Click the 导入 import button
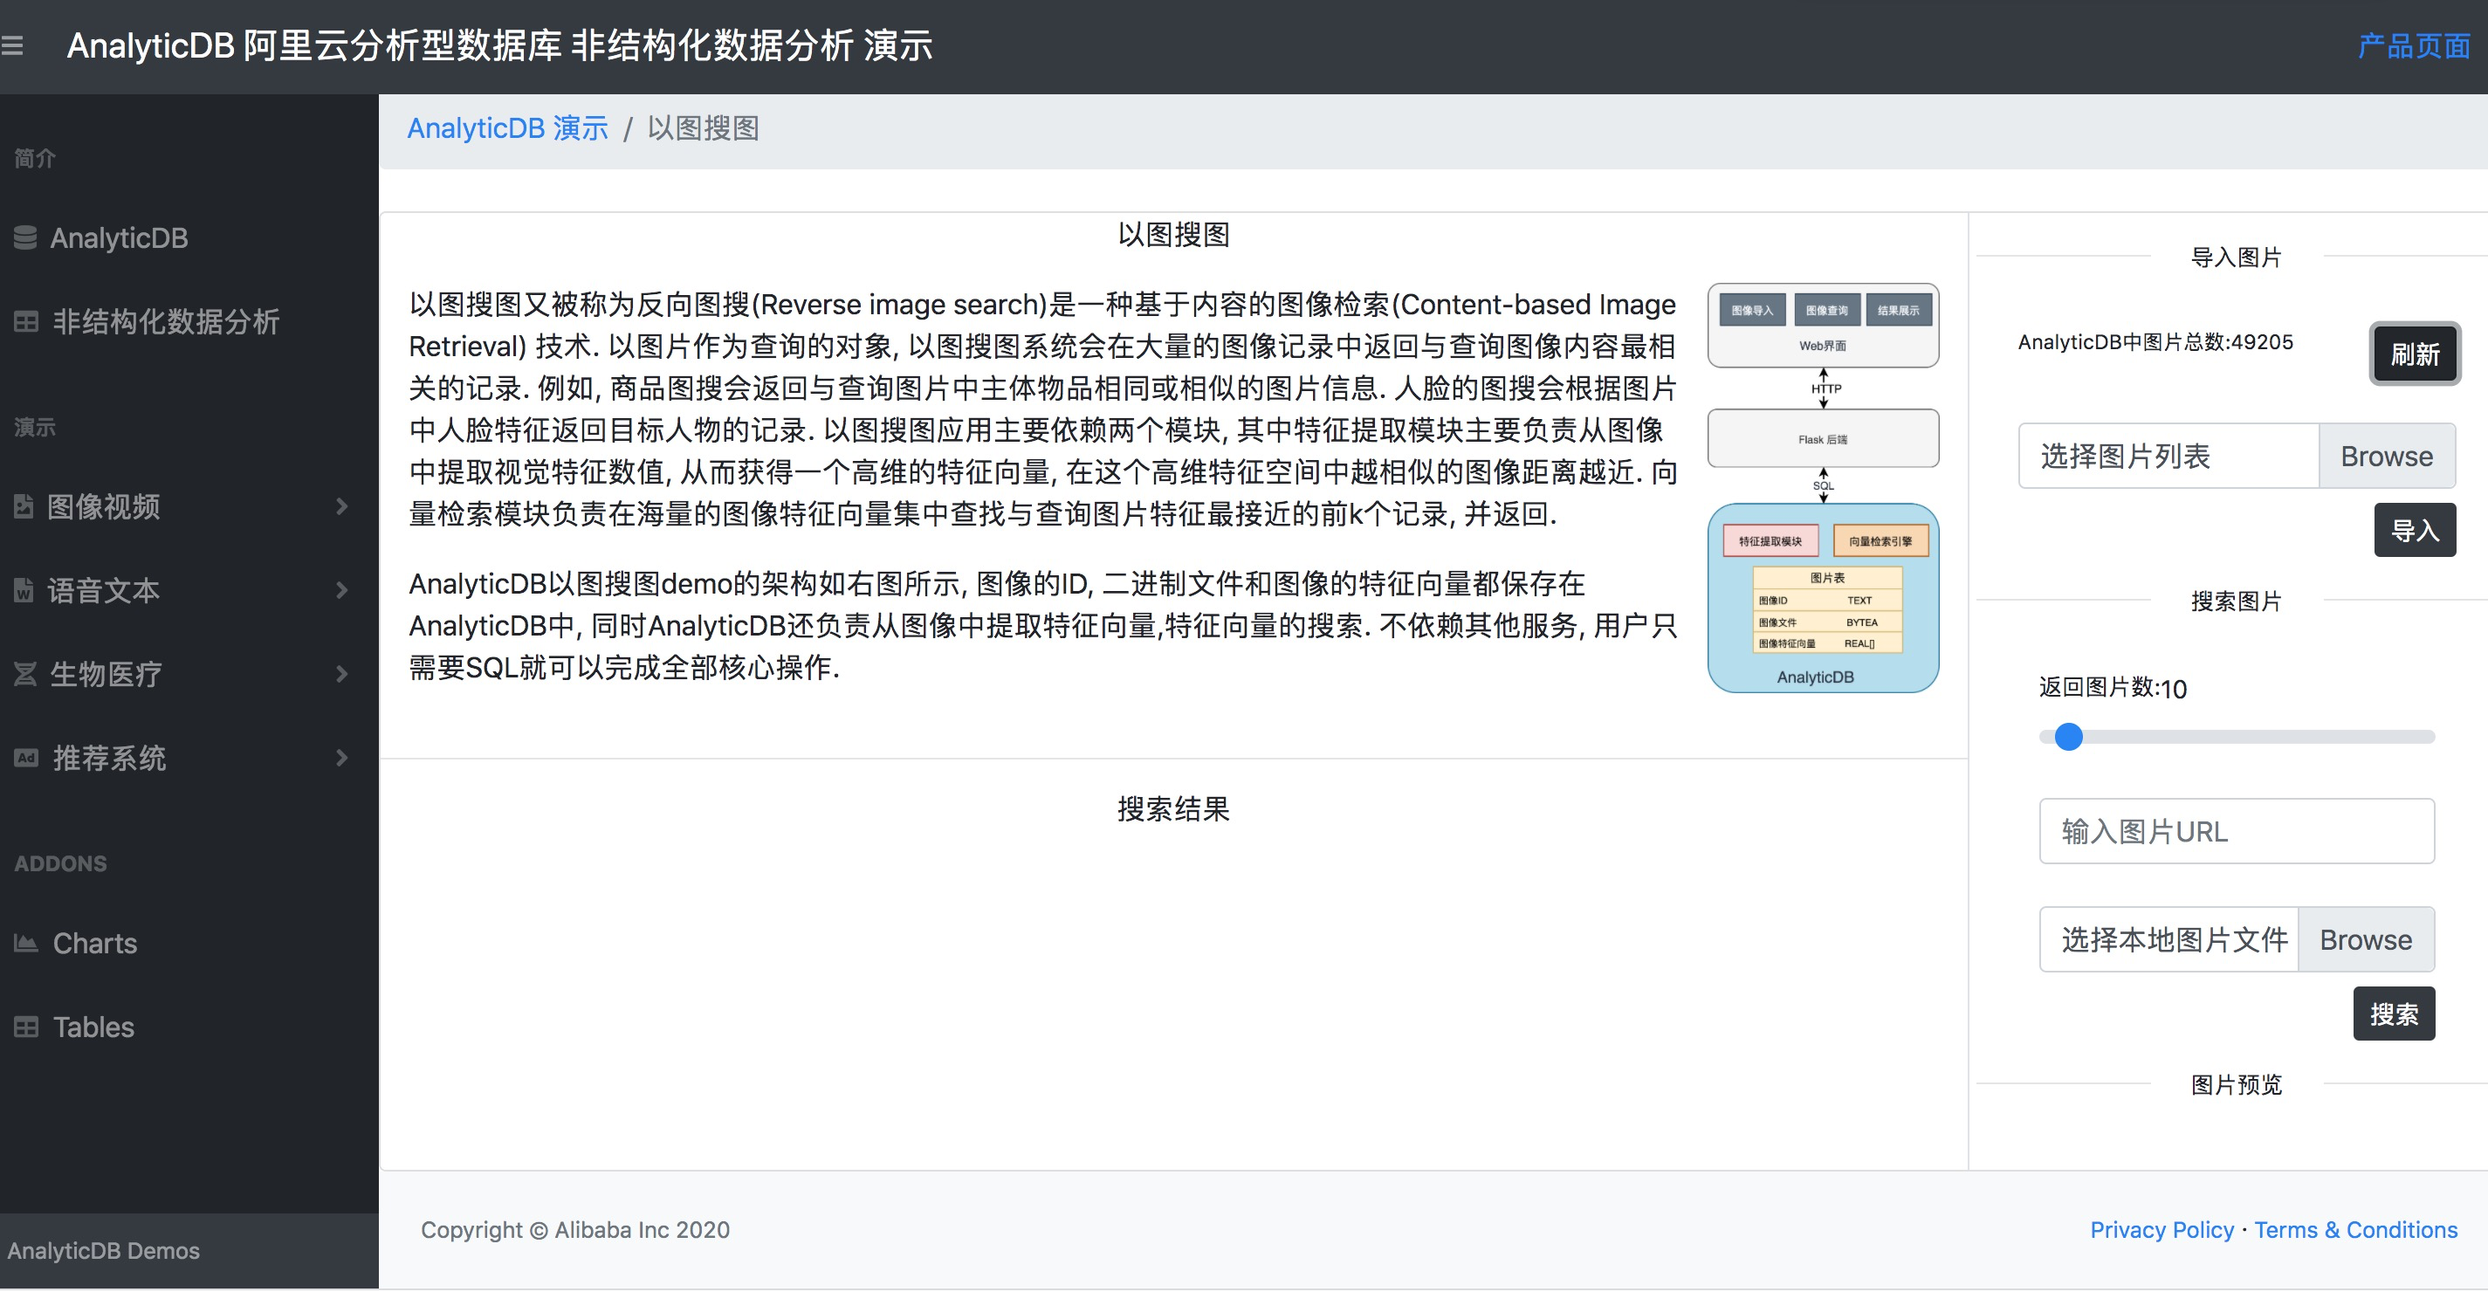This screenshot has width=2488, height=1292. [x=2415, y=529]
